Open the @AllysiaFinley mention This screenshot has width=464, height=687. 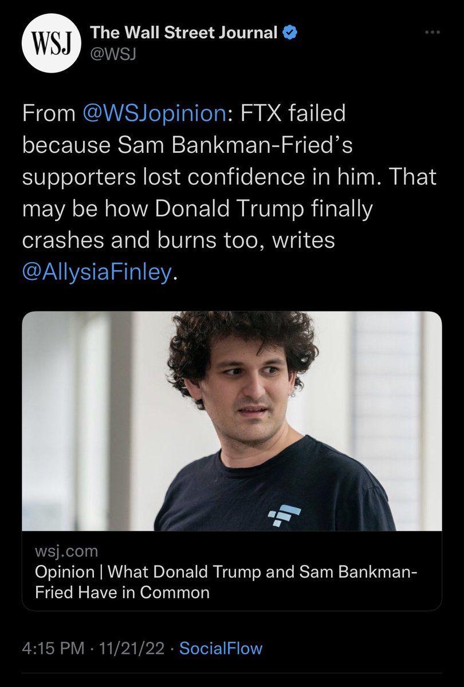[x=96, y=274]
